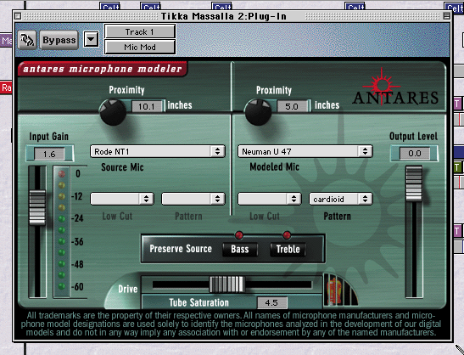Click the red LED above Treble button
The height and width of the screenshot is (355, 464).
click(287, 235)
